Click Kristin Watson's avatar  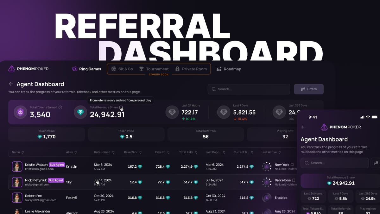(17, 167)
